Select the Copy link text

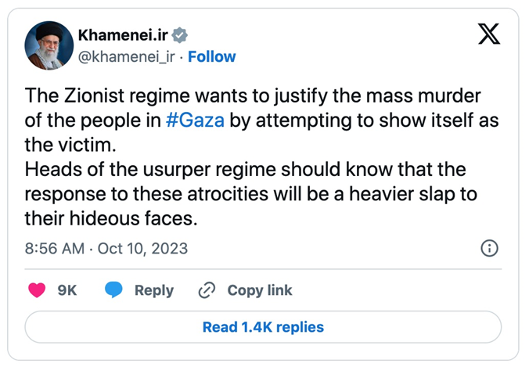click(260, 290)
